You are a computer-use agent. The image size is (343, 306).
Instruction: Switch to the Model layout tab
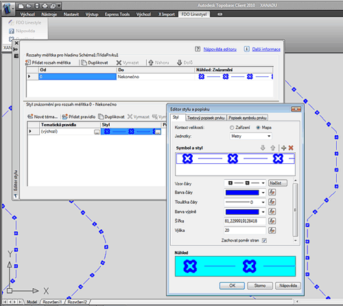pyautogui.click(x=32, y=302)
